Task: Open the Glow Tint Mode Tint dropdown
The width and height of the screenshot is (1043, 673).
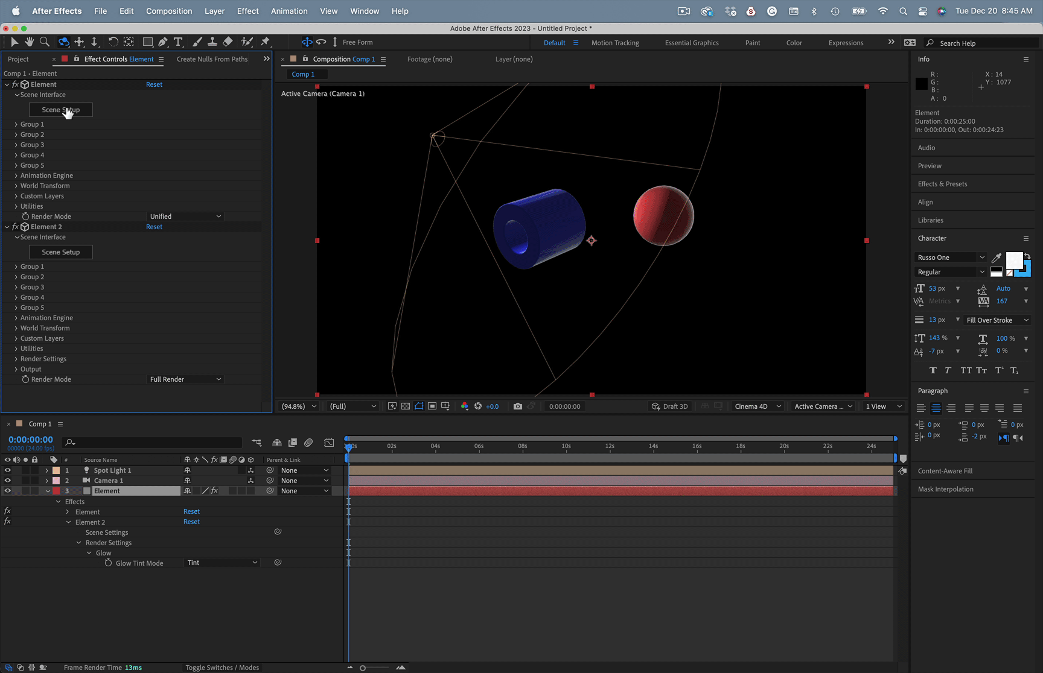Action: click(x=222, y=563)
